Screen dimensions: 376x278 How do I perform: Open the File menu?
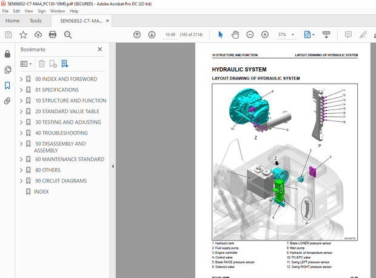coord(5,11)
